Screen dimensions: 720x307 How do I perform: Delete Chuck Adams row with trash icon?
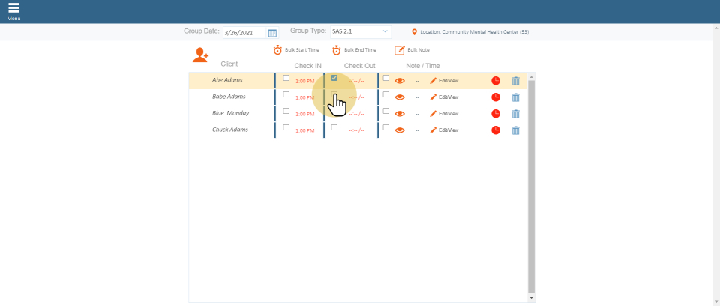point(515,130)
